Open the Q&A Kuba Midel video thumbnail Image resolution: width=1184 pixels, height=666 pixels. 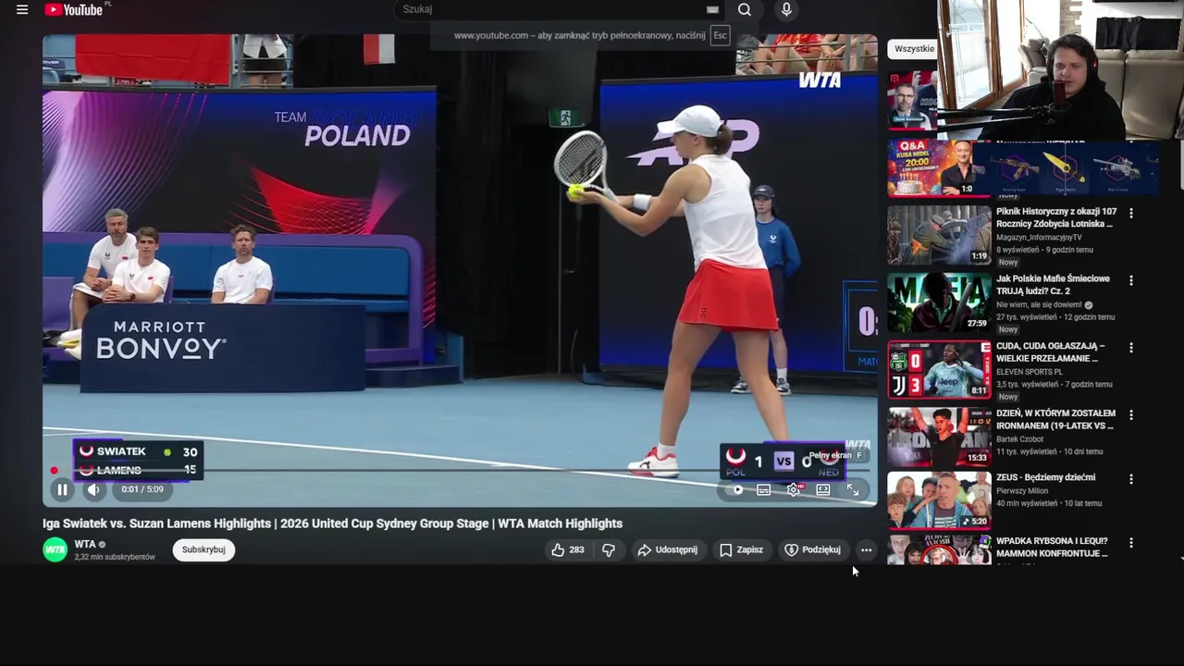pos(939,168)
